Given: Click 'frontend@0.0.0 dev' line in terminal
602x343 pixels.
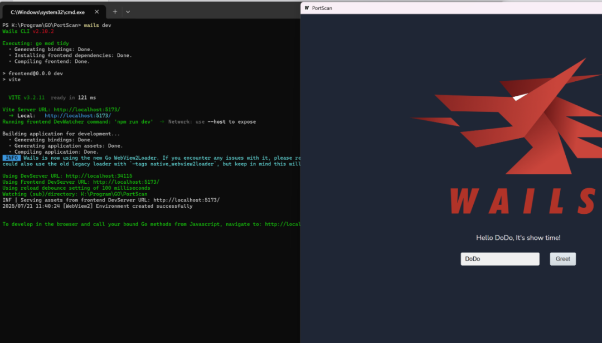Looking at the screenshot, I should pos(33,73).
